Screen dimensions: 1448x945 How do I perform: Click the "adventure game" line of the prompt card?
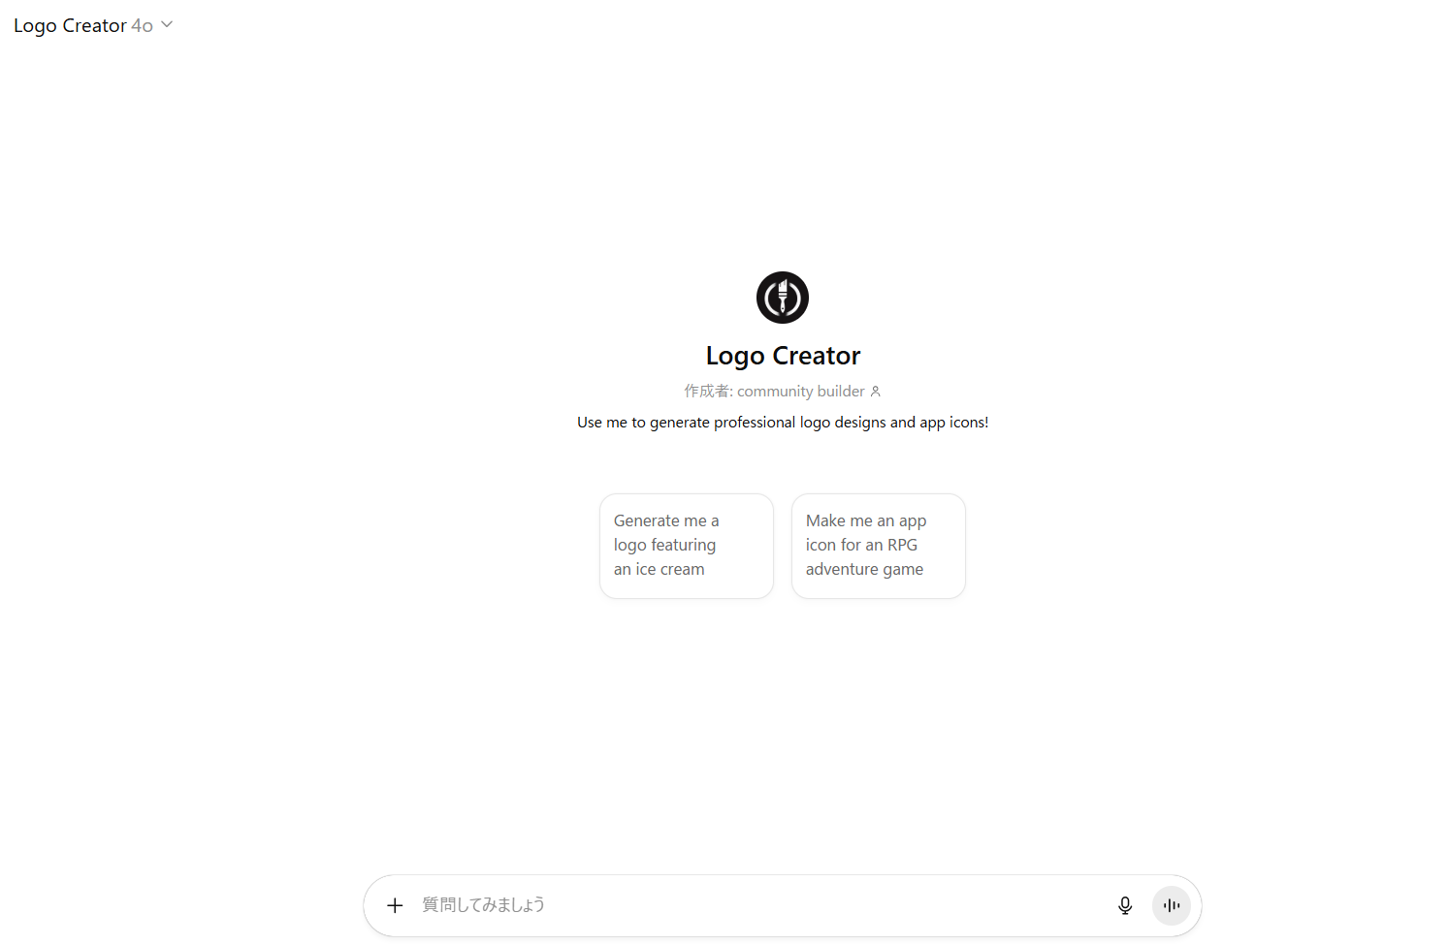[x=864, y=570]
